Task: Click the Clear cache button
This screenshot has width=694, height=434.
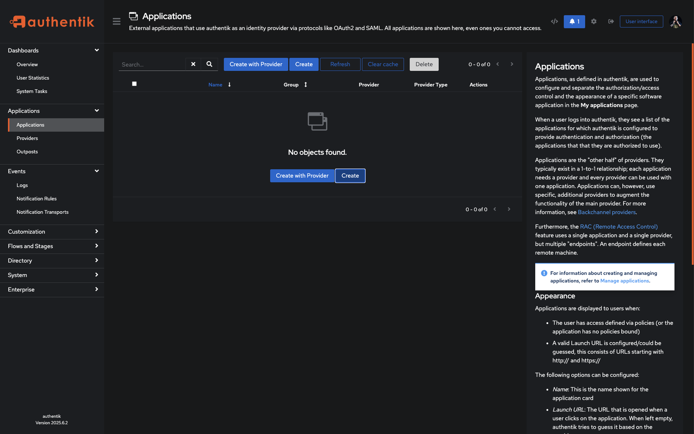Action: click(x=383, y=64)
